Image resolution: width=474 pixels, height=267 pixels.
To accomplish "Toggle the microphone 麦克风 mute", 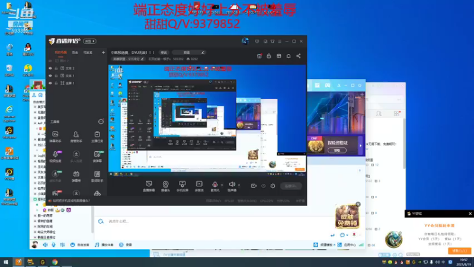I will point(215,186).
